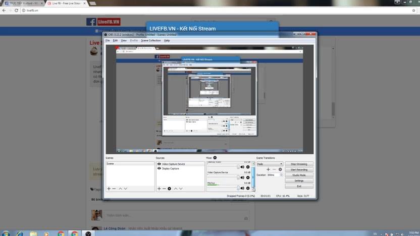Select the Video Capture Device source row
Image resolution: width=420 pixels, height=236 pixels.
point(180,164)
